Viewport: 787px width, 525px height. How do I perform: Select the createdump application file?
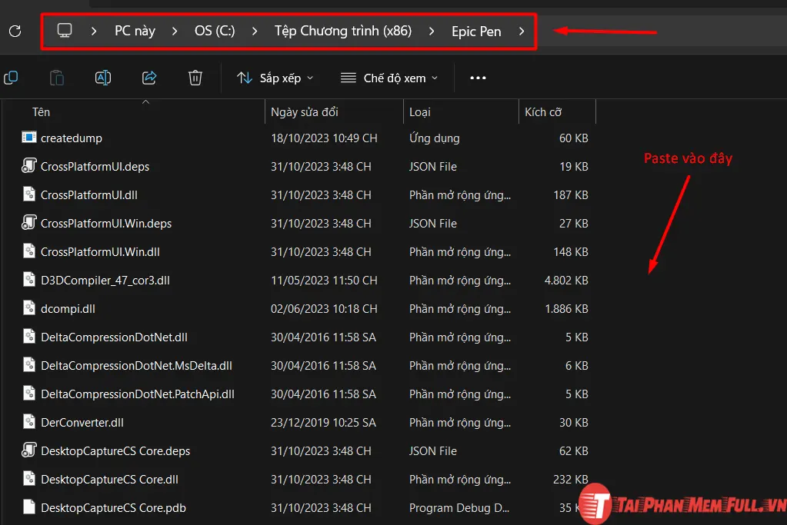click(x=69, y=138)
